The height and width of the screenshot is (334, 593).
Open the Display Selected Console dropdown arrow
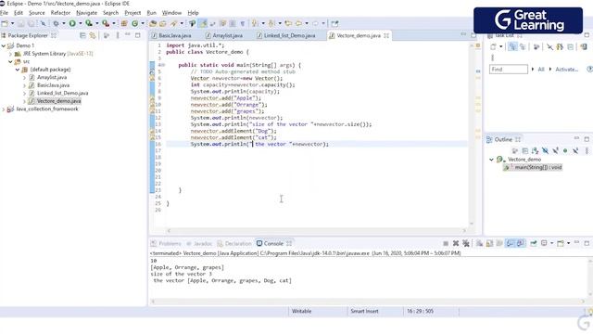point(552,243)
